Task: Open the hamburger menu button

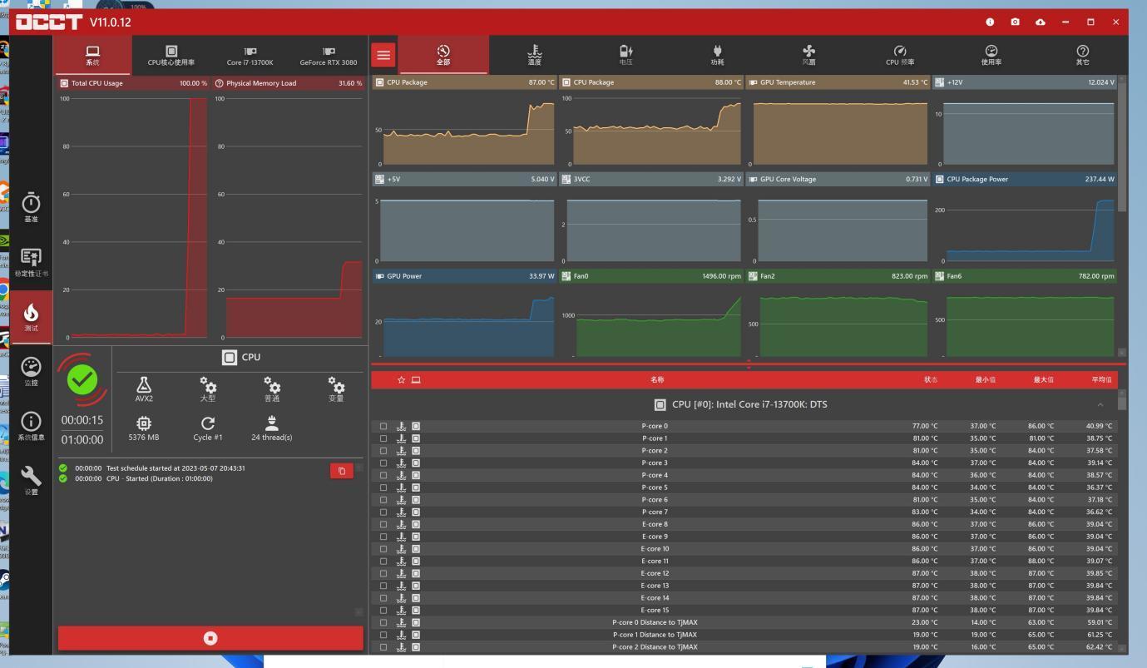Action: [383, 55]
